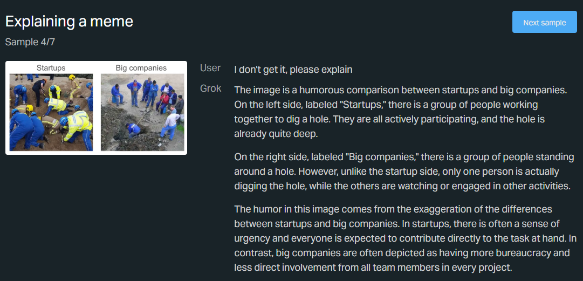The image size is (583, 281).
Task: Click the line "digging the hole, while the others"
Action: coord(402,186)
